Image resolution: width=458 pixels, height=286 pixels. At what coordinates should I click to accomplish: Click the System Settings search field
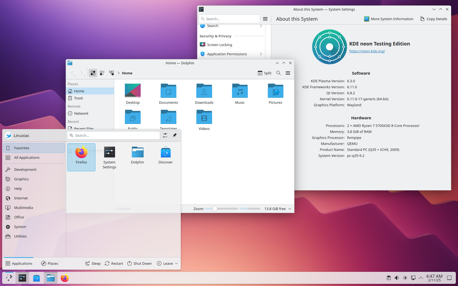[229, 19]
